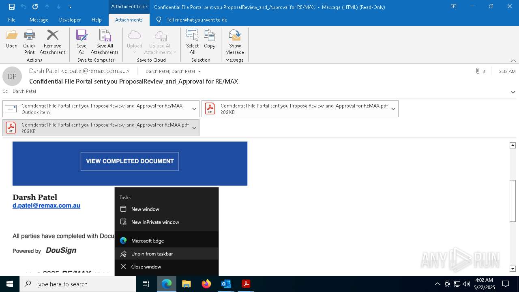Click Save All Attachments button
This screenshot has height=292, width=519.
click(x=105, y=42)
